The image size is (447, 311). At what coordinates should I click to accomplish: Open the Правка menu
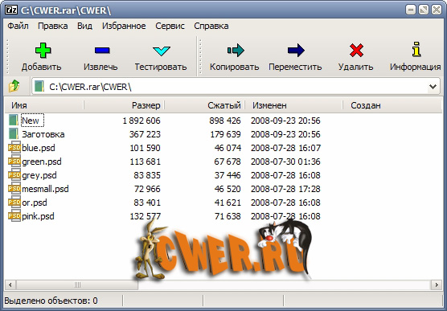[x=53, y=26]
